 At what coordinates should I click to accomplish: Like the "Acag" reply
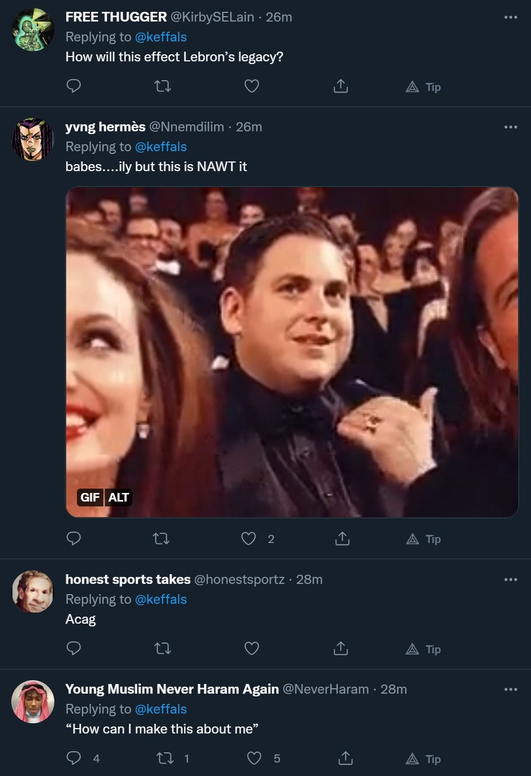[252, 648]
